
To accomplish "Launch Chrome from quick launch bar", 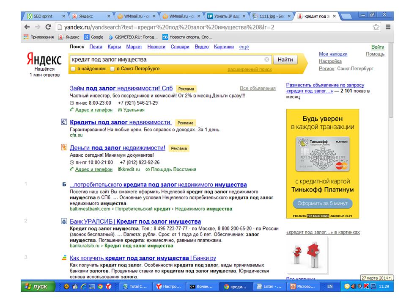I will 100,286.
